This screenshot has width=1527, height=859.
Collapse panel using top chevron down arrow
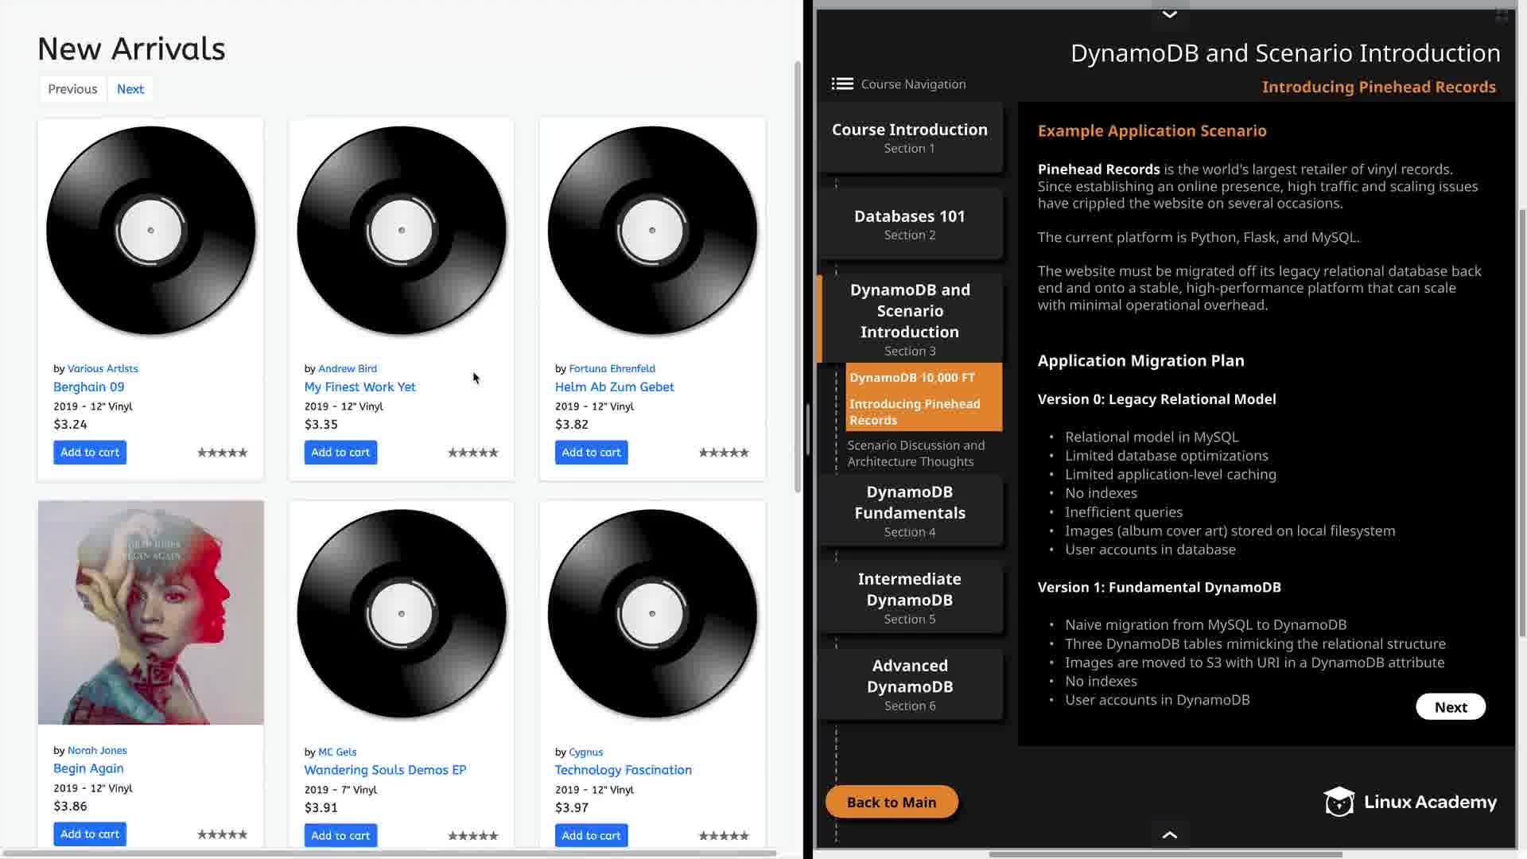coord(1169,14)
